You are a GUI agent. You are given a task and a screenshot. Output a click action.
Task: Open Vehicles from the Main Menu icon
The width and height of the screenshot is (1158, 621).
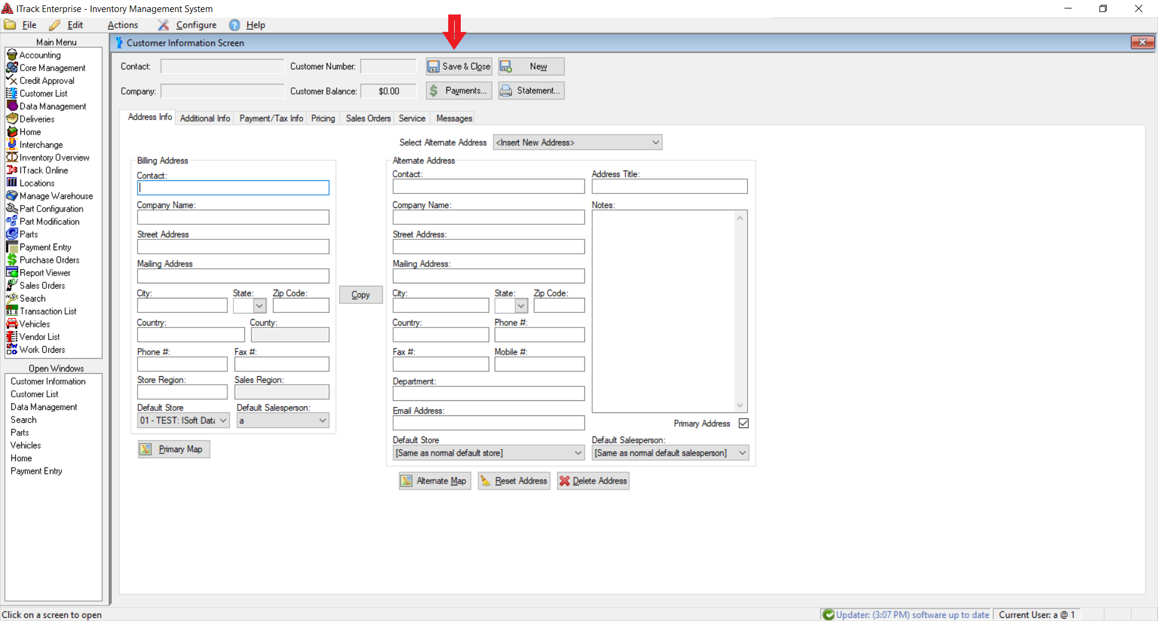coord(11,324)
